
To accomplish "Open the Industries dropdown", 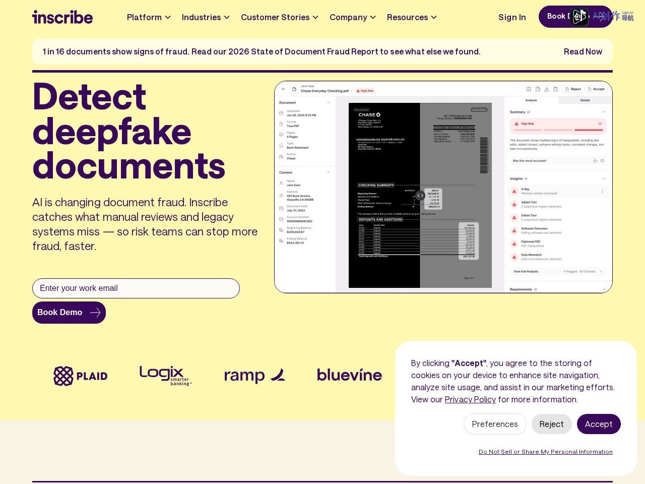I will click(206, 17).
